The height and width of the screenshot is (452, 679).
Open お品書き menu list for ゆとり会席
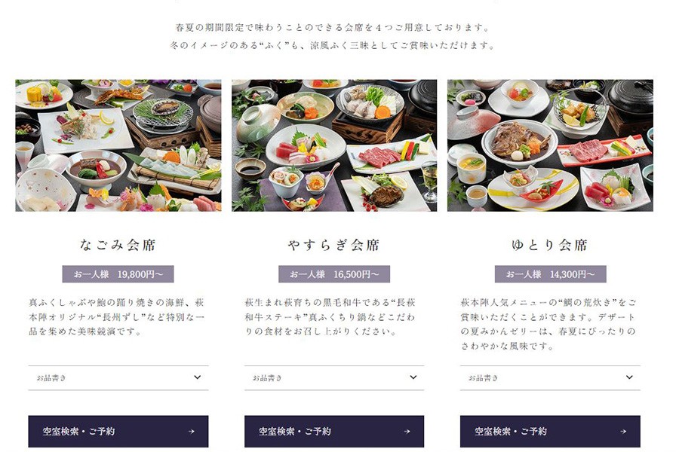click(x=550, y=377)
